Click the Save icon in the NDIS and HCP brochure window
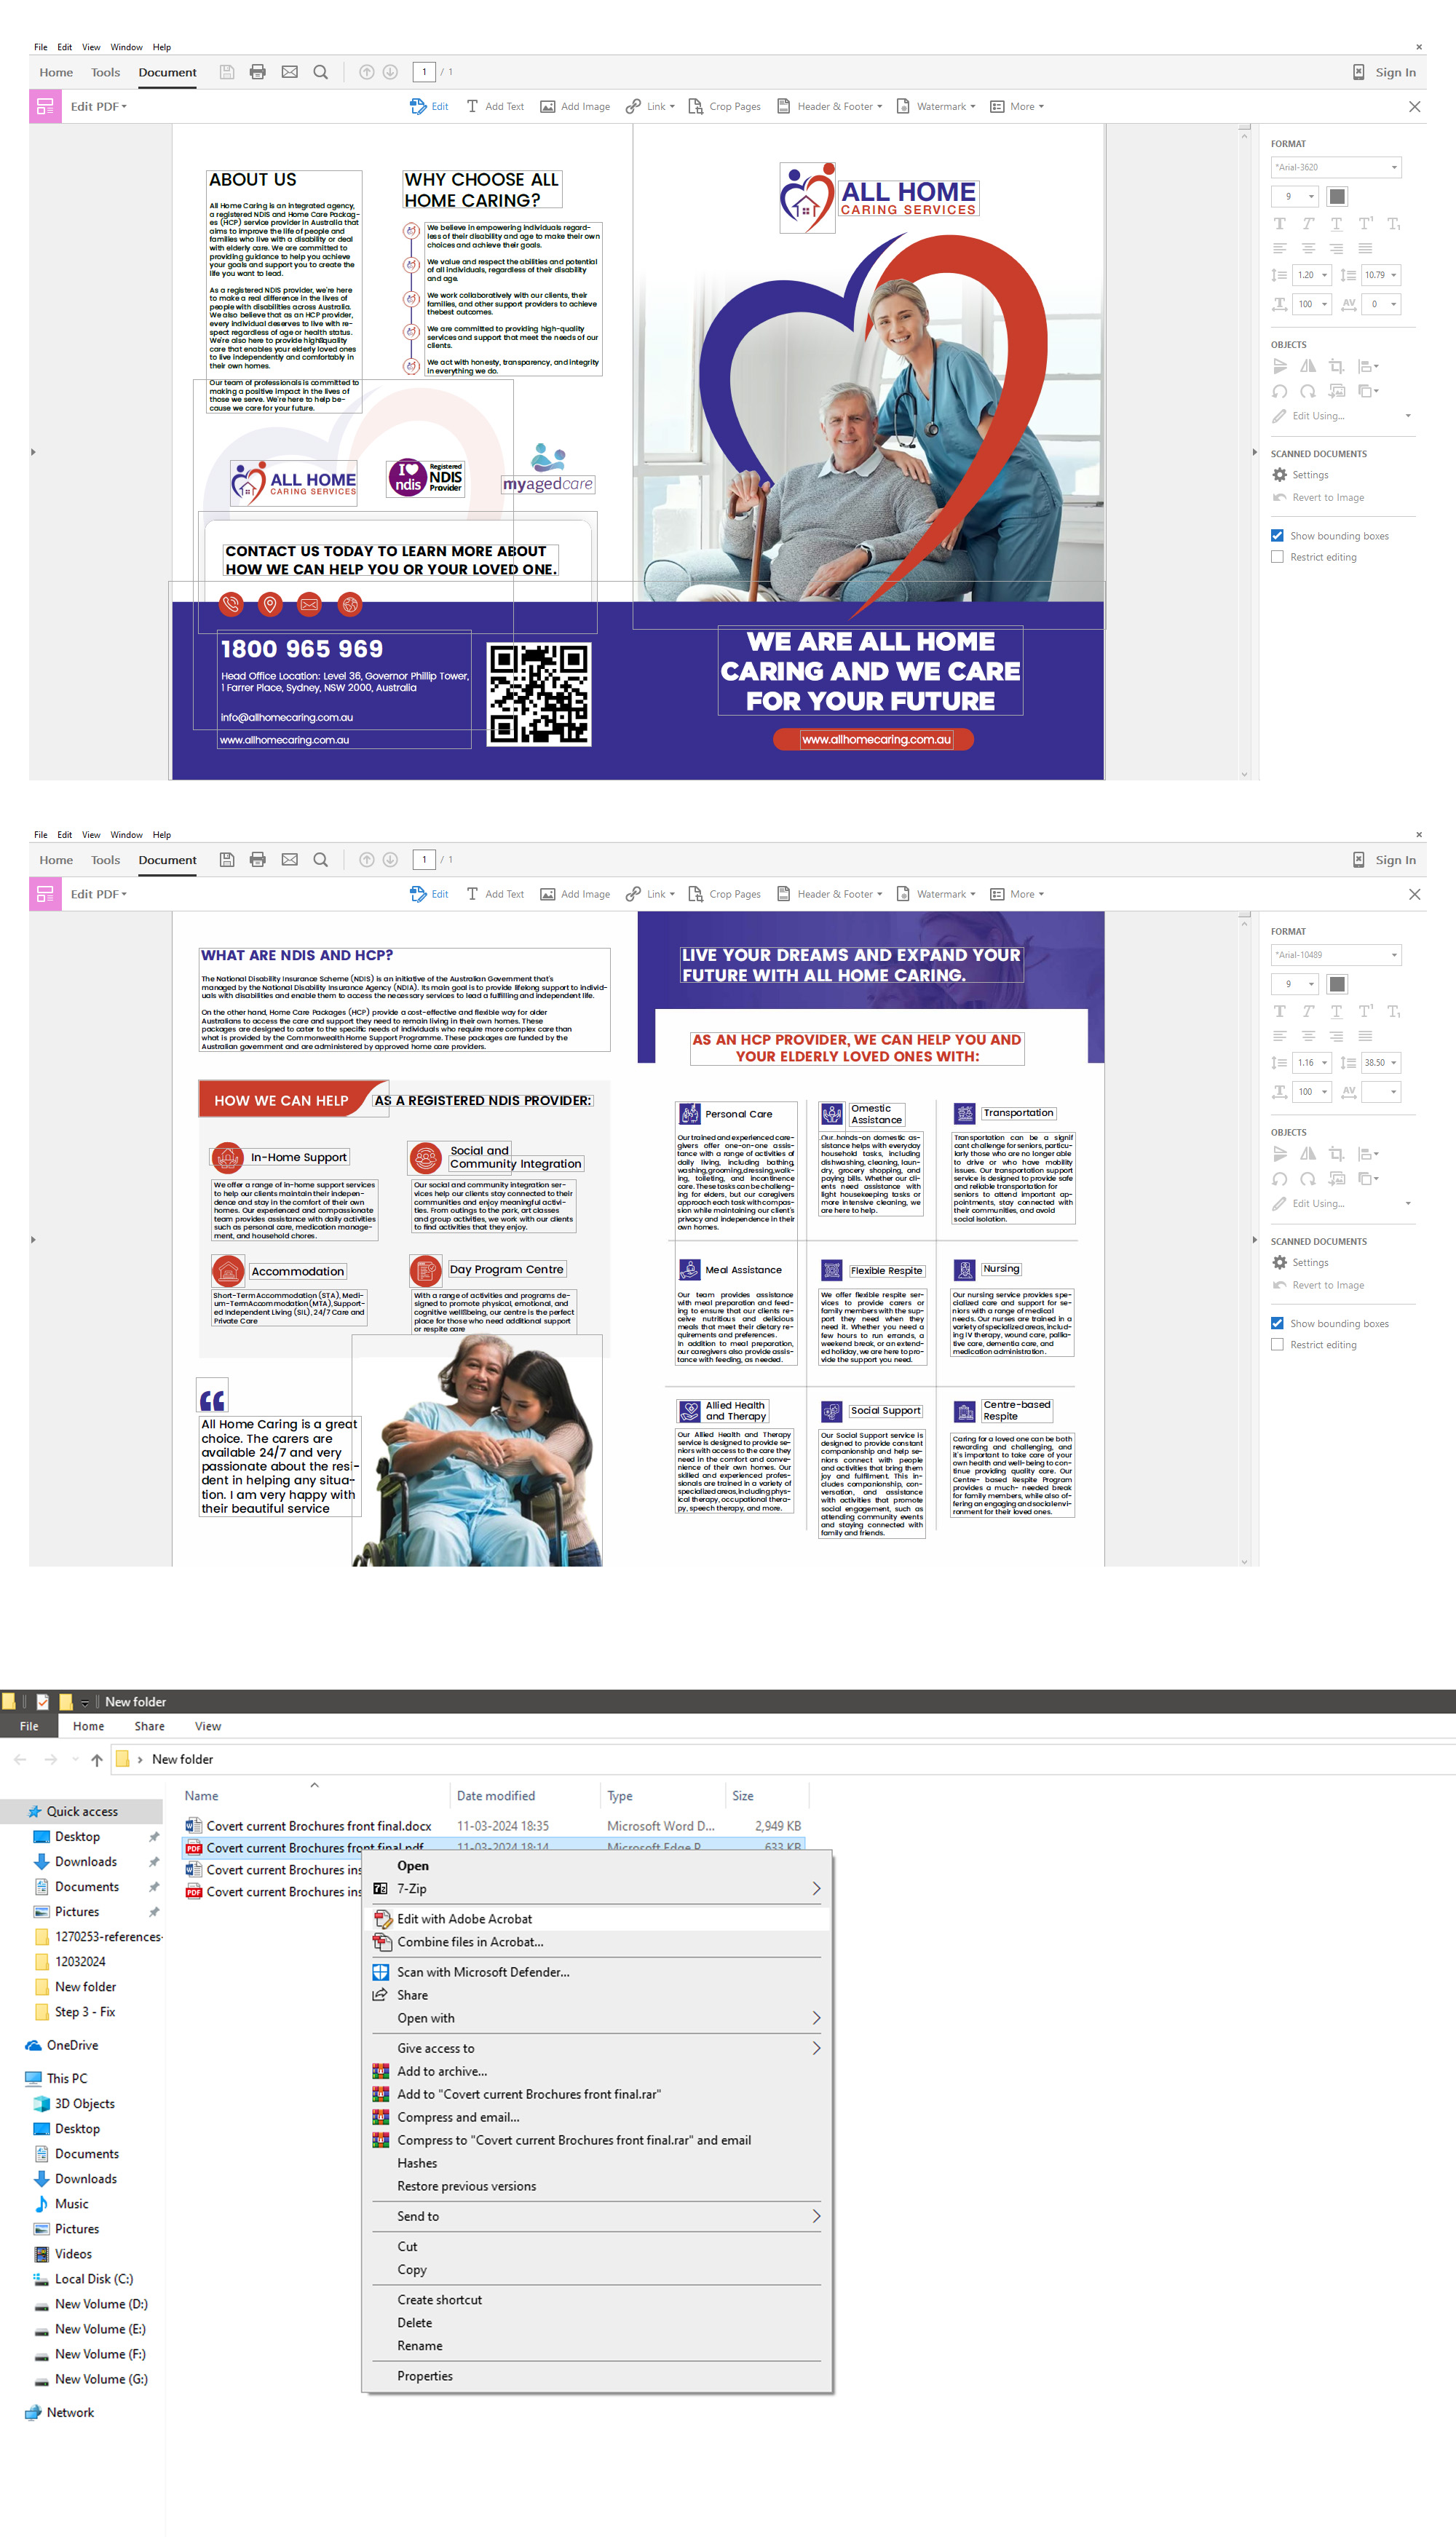1456x2537 pixels. click(227, 860)
